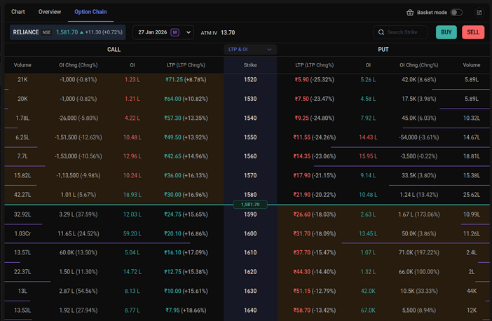Click the 1,581.70 spot price marker
Image resolution: width=492 pixels, height=321 pixels.
point(250,205)
